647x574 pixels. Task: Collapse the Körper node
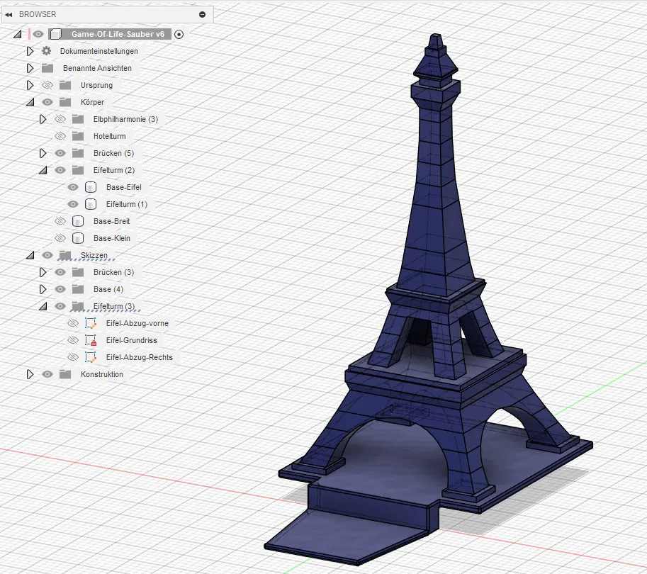(30, 102)
